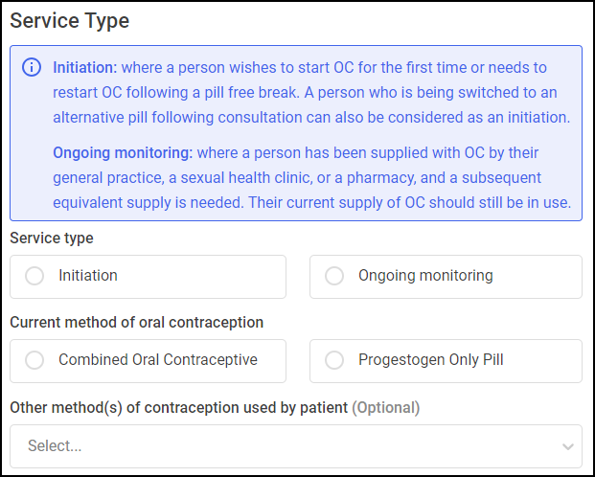The height and width of the screenshot is (477, 595).
Task: Click the bold Initiation: definition text
Action: pos(85,68)
